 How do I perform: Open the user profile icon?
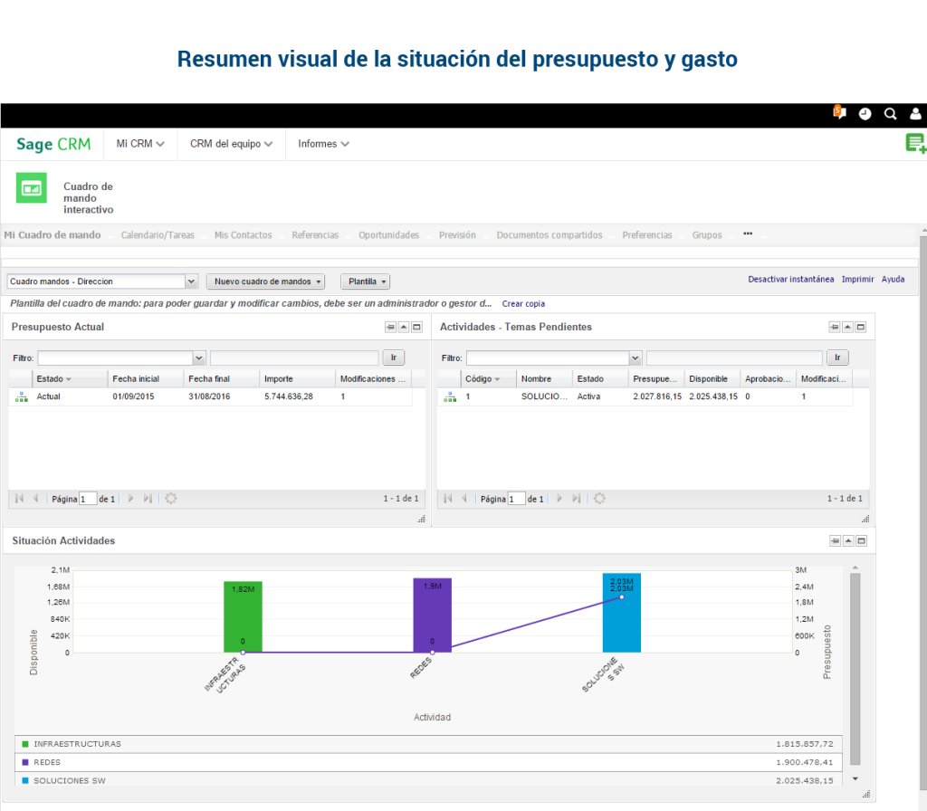click(915, 114)
